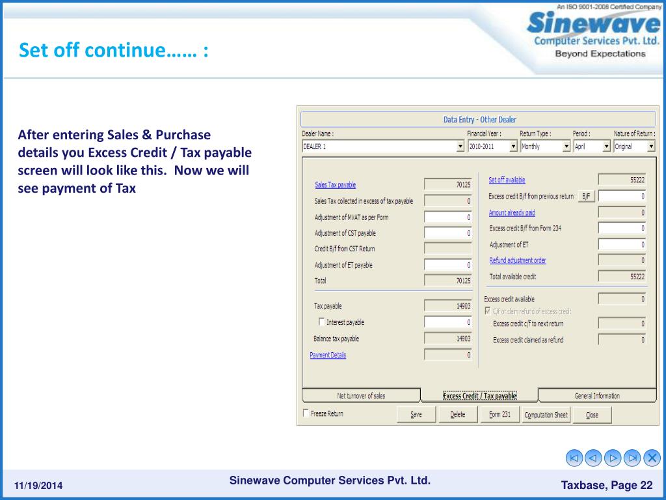Go to next slide arrow icon

click(x=613, y=458)
